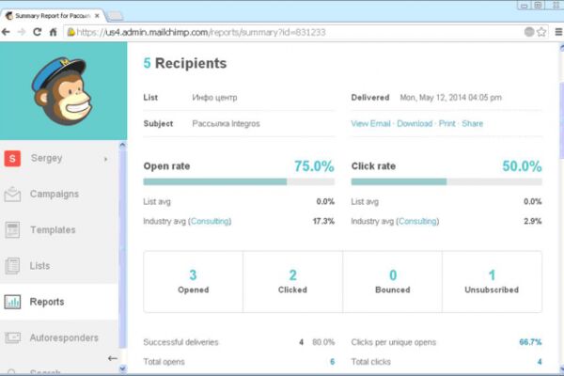This screenshot has width=564, height=376.
Task: Click the red S avatar for Sergey
Action: click(x=12, y=158)
